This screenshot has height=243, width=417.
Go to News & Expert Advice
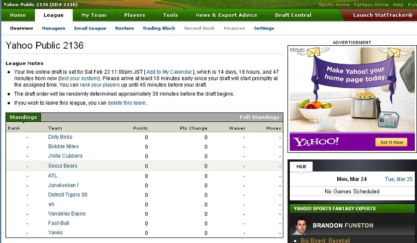pos(226,15)
